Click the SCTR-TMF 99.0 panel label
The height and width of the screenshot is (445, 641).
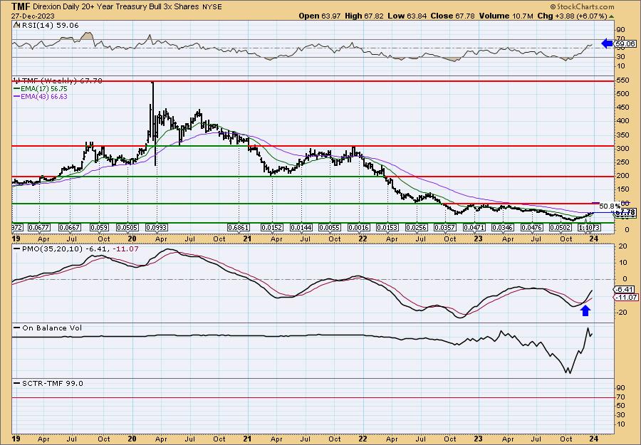[x=52, y=383]
